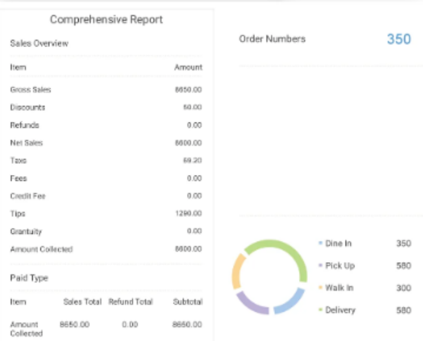This screenshot has height=341, width=423.
Task: Click the Sales Overview section heading
Action: [x=39, y=43]
